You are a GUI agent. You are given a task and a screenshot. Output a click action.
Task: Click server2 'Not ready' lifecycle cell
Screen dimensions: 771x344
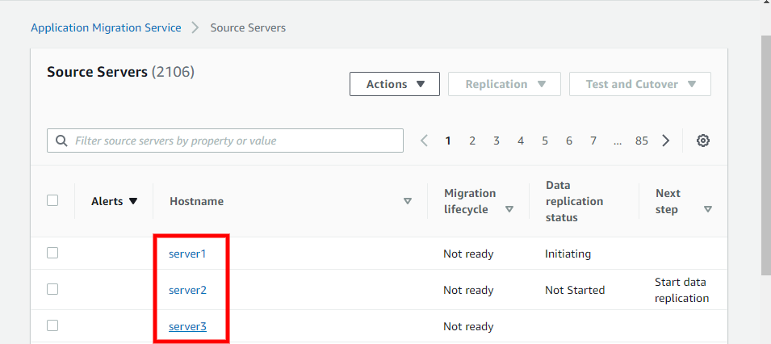[468, 291]
